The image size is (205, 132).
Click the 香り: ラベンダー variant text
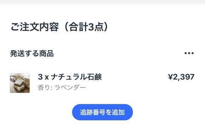(62, 88)
